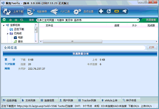Select the 电影 category
The image size is (159, 109).
coord(21,37)
